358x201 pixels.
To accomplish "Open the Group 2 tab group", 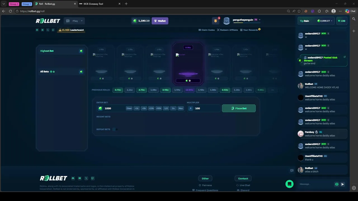I will point(14,4).
